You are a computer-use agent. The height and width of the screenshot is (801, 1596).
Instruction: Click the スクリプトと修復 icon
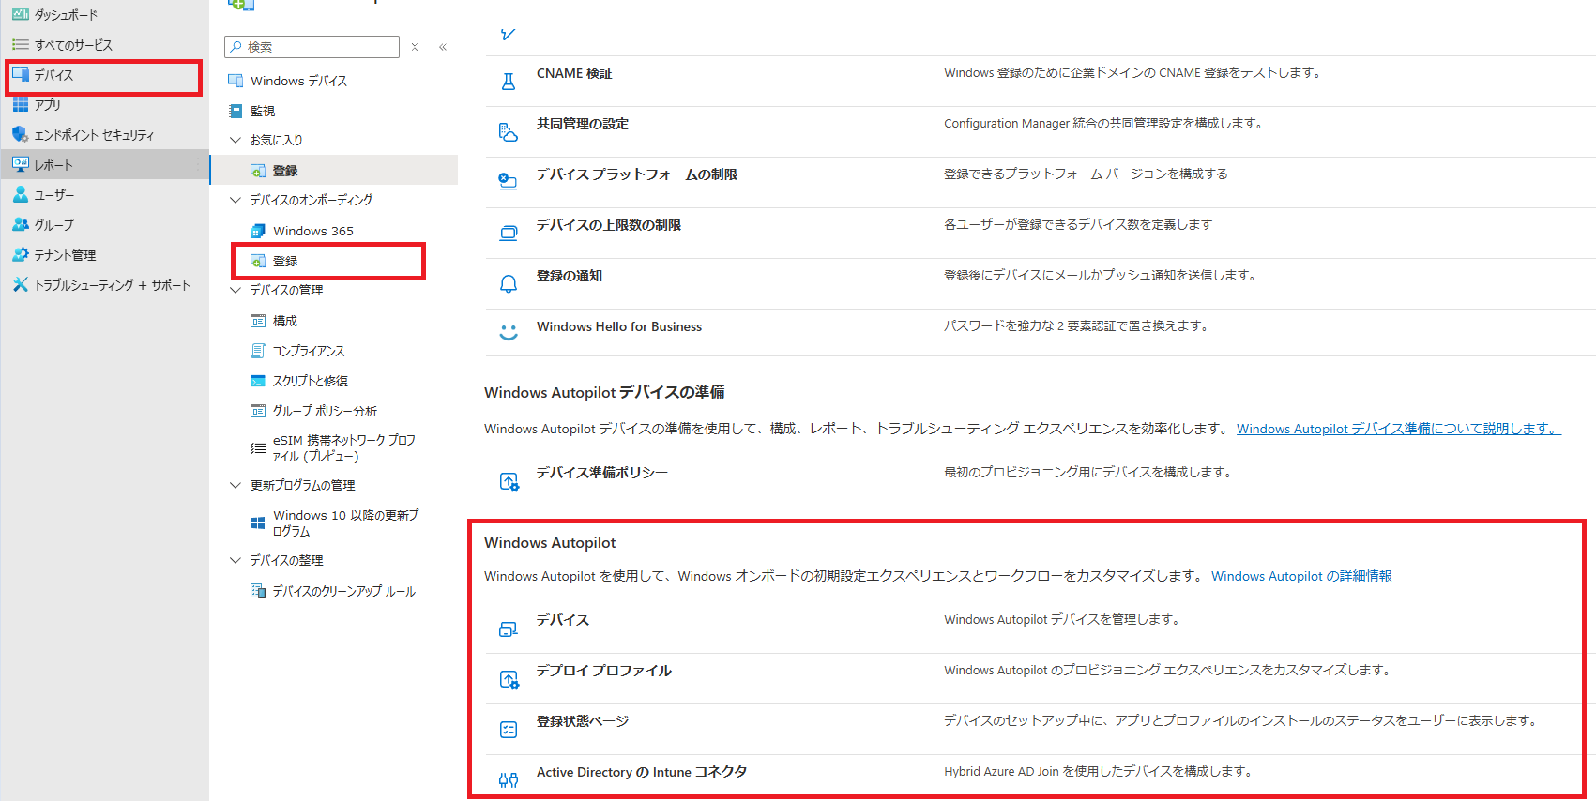coord(258,381)
